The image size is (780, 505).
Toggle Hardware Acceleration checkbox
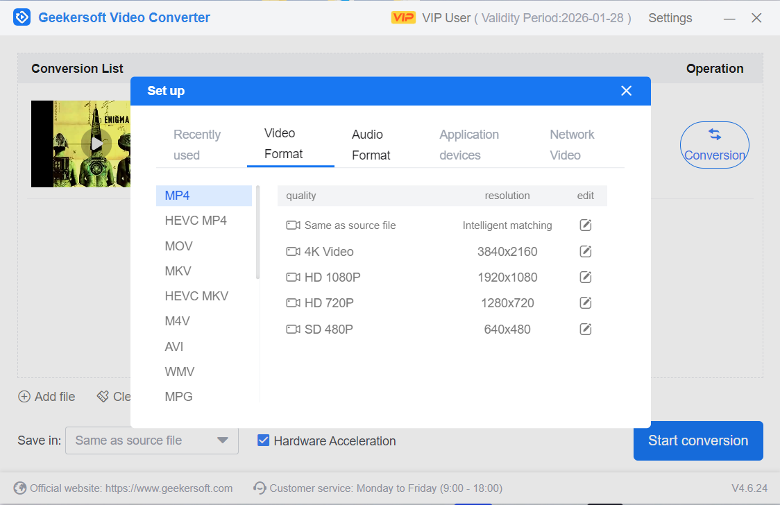(x=263, y=440)
